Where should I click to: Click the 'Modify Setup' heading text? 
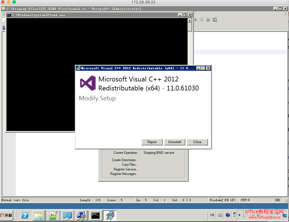click(x=97, y=98)
